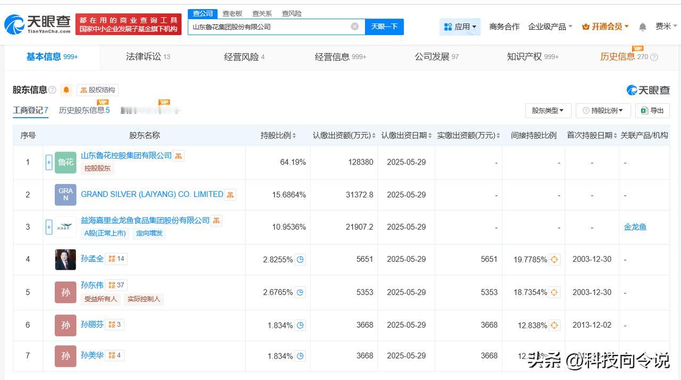The width and height of the screenshot is (681, 380).
Task: Open the 商务合作 link
Action: [x=504, y=27]
